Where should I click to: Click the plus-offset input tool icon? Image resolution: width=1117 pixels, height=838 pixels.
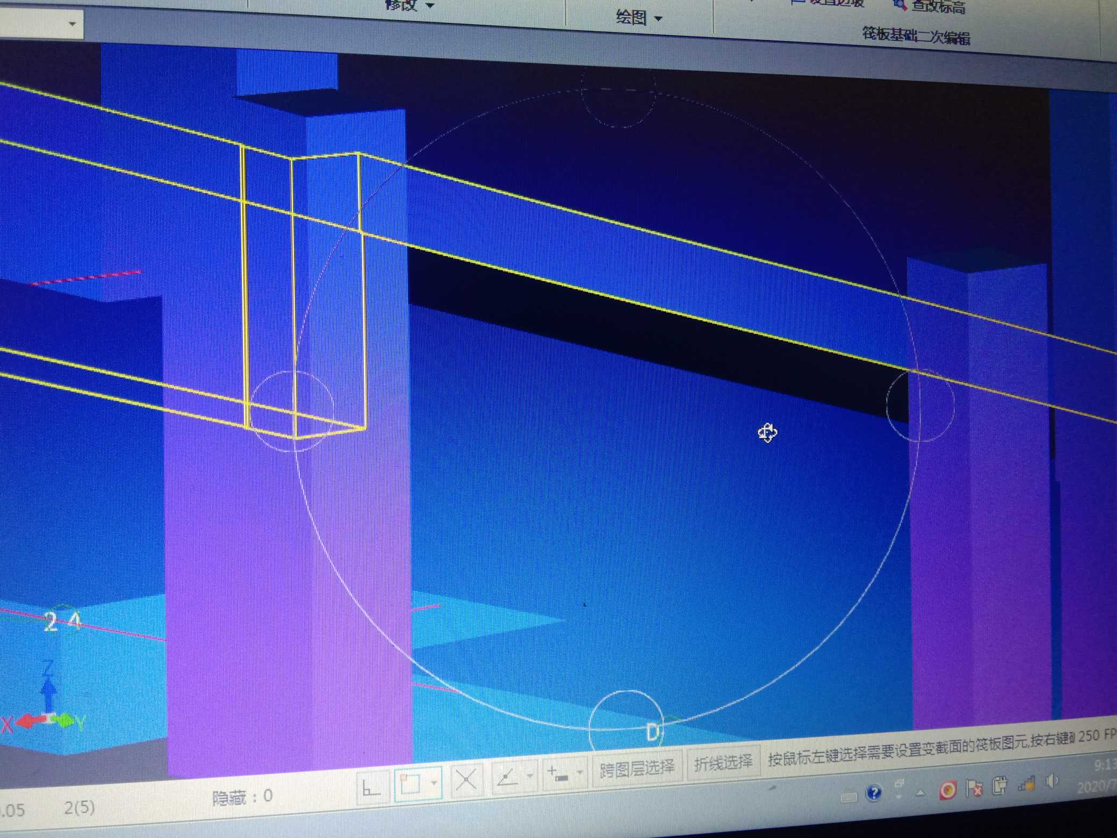pos(558,774)
